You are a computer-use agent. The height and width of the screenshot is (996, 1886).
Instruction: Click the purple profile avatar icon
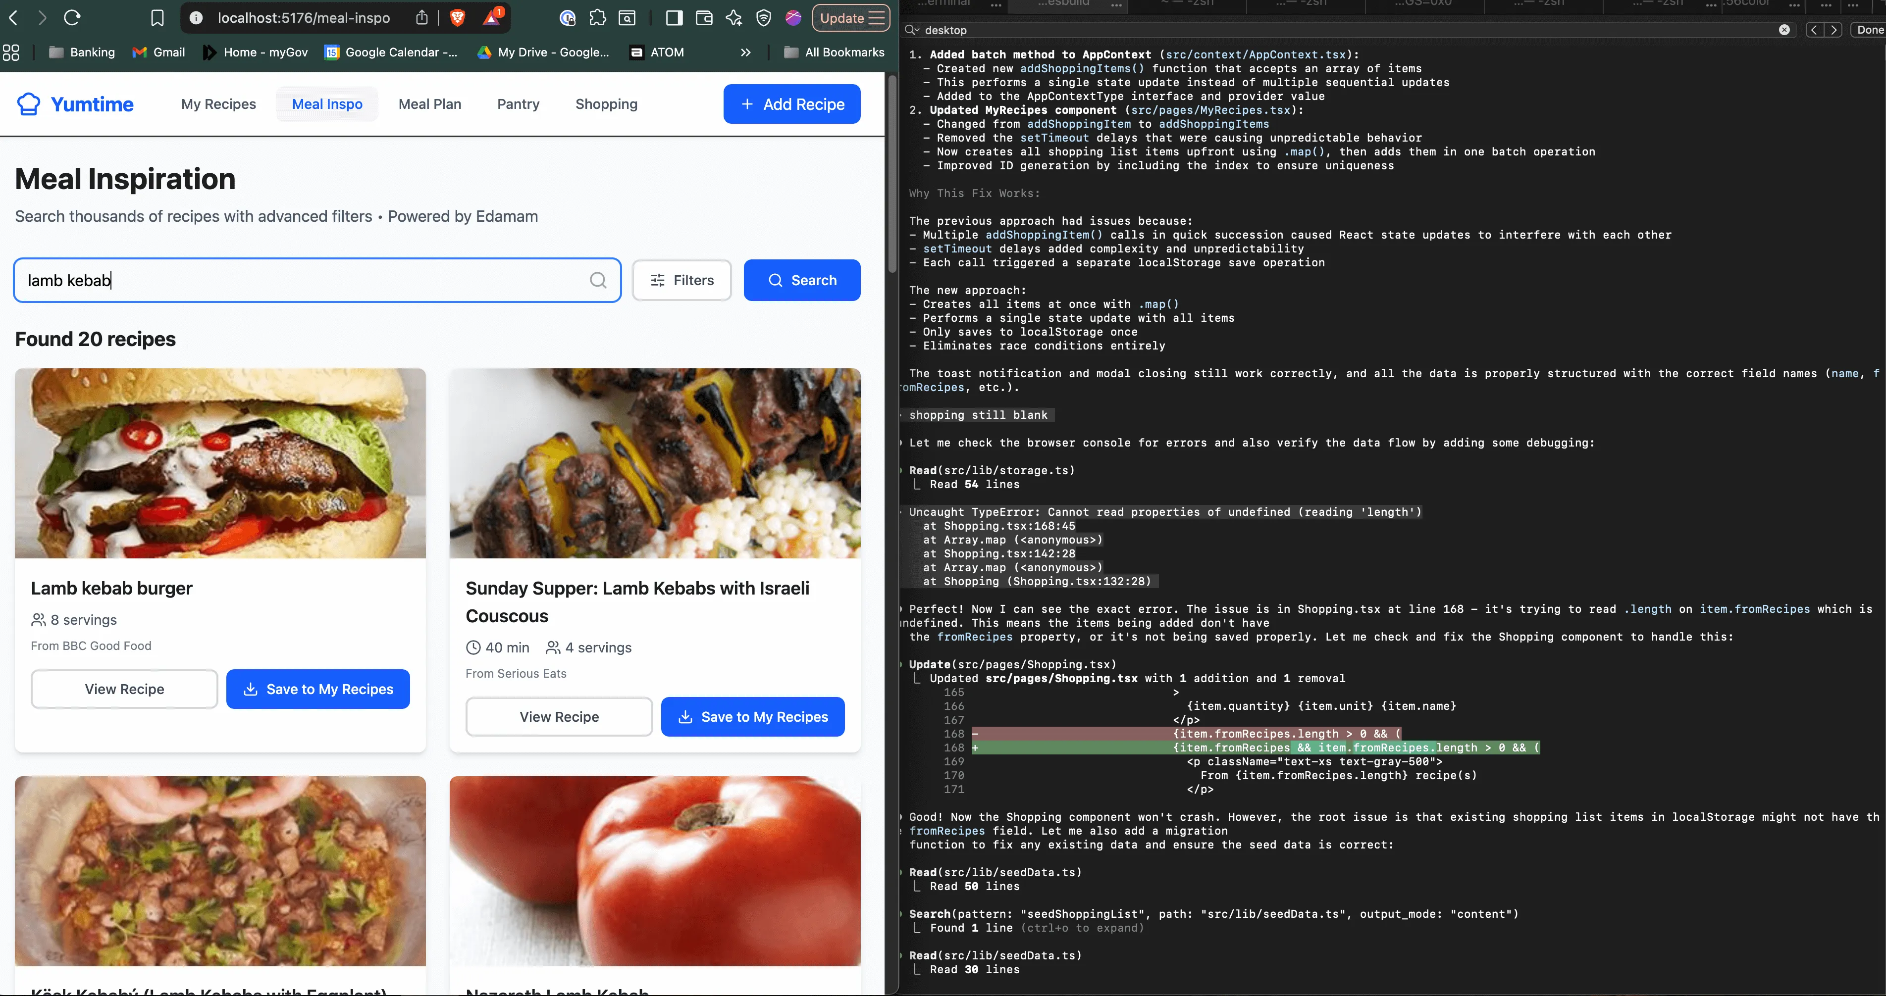coord(793,17)
